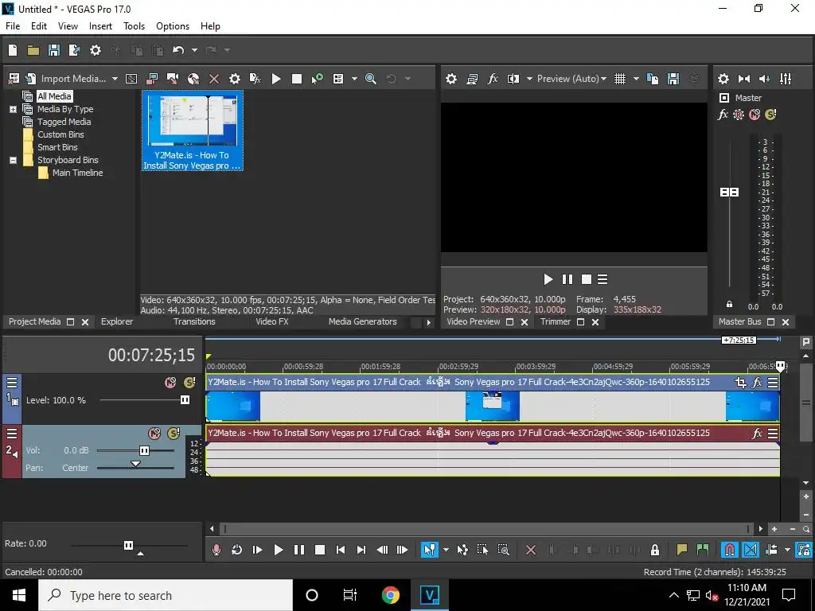
Task: Open Event Pan/Crop on video event
Action: pyautogui.click(x=741, y=383)
